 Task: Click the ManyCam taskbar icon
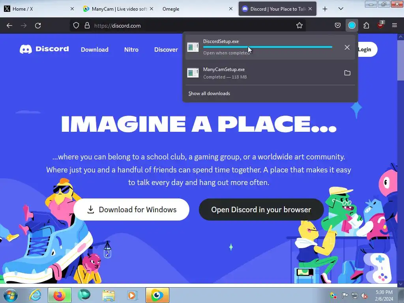click(x=157, y=295)
